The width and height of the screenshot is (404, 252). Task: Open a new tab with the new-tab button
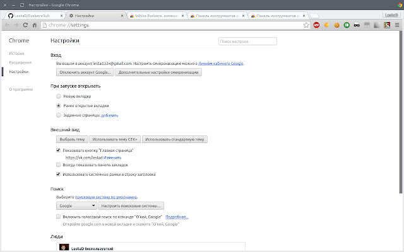[x=314, y=16]
